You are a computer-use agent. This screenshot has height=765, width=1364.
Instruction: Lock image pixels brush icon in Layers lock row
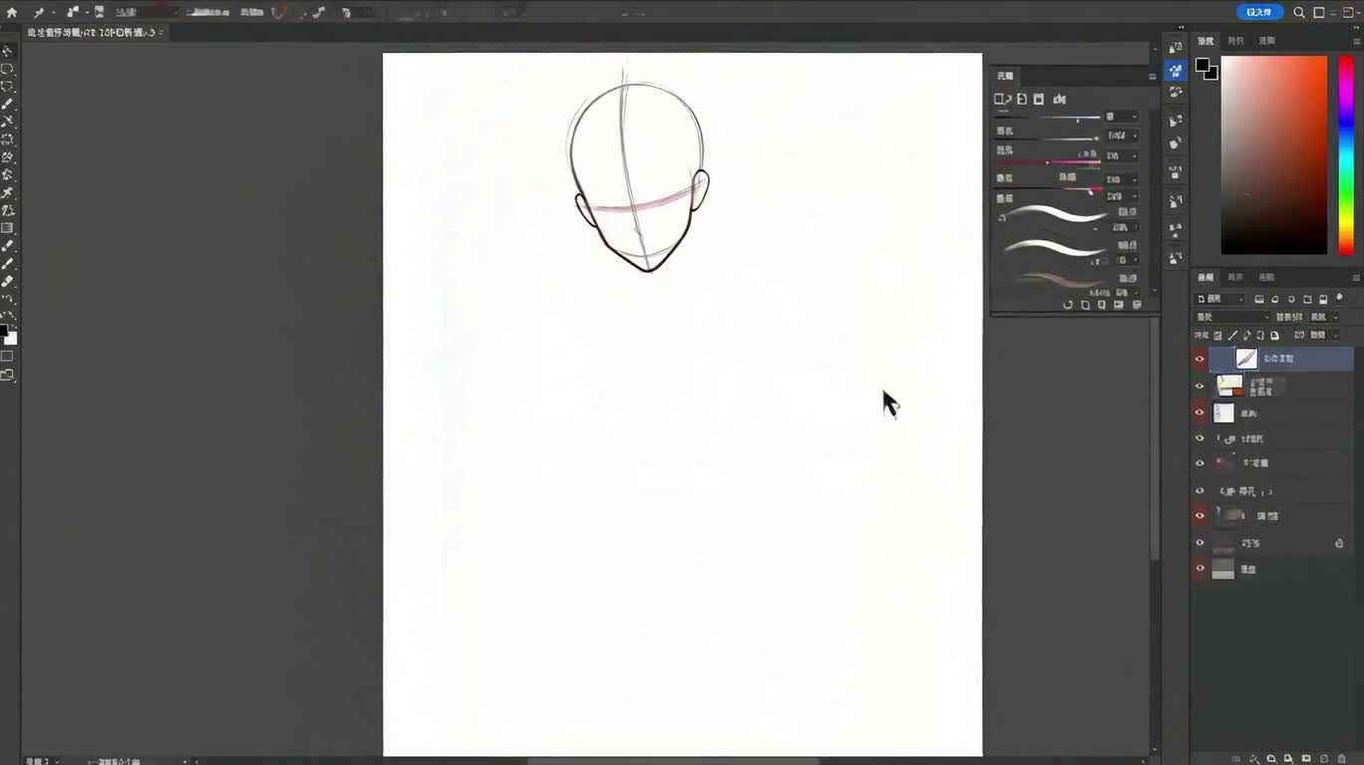(x=1233, y=336)
